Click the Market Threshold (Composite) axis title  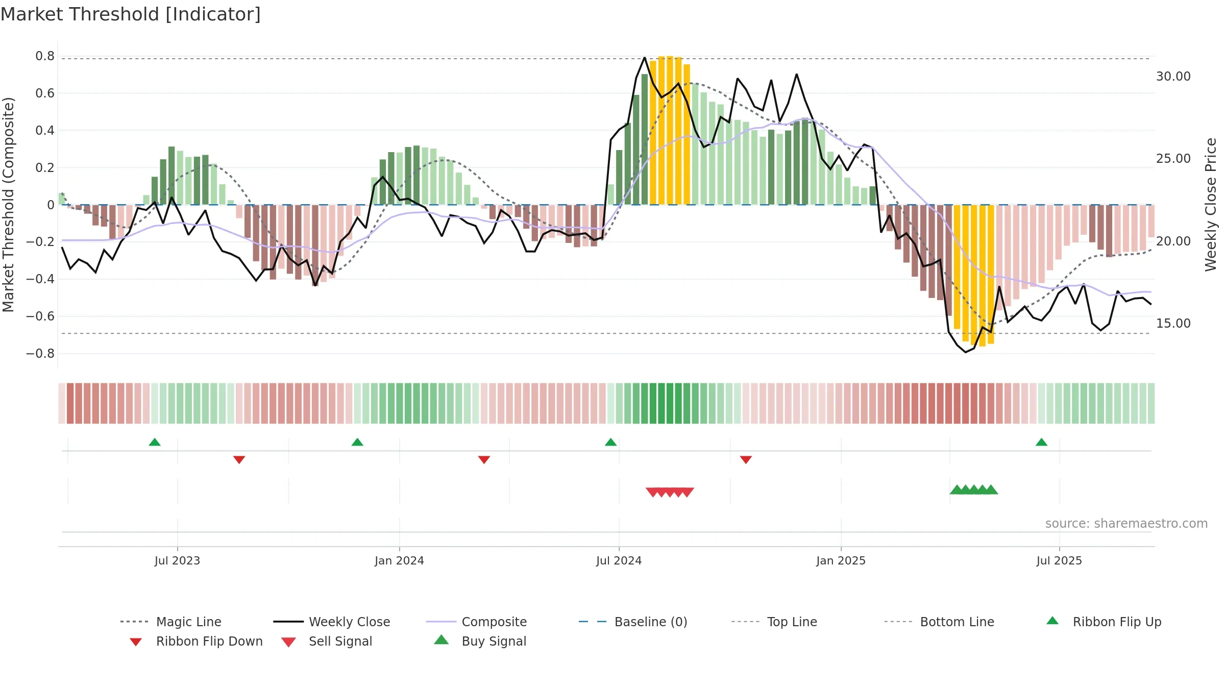click(x=8, y=205)
